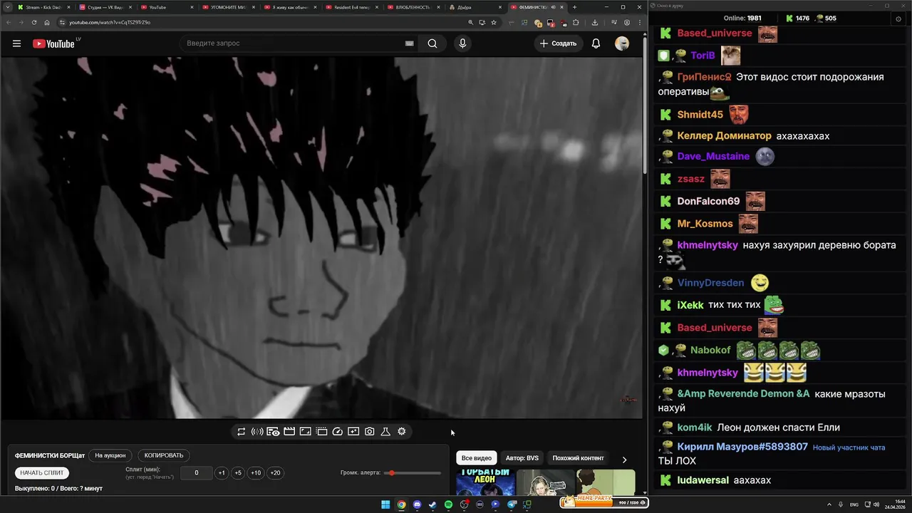912x513 pixels.
Task: Start voice search with microphone
Action: [462, 43]
